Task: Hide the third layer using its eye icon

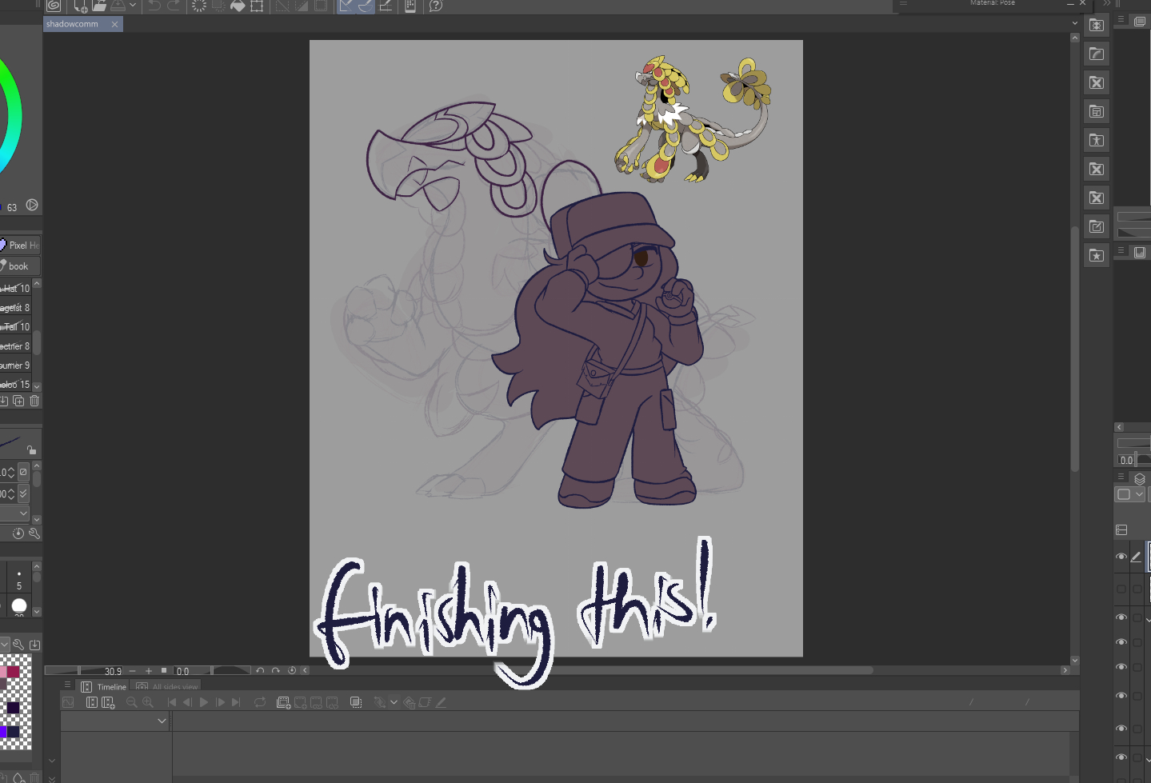Action: click(1121, 617)
